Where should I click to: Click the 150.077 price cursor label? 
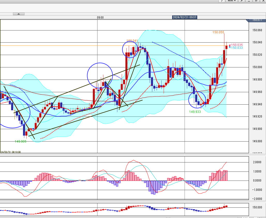point(257,20)
